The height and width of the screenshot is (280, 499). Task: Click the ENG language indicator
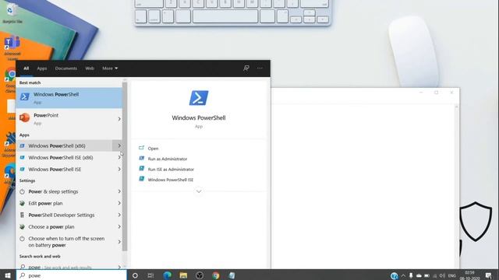click(452, 275)
